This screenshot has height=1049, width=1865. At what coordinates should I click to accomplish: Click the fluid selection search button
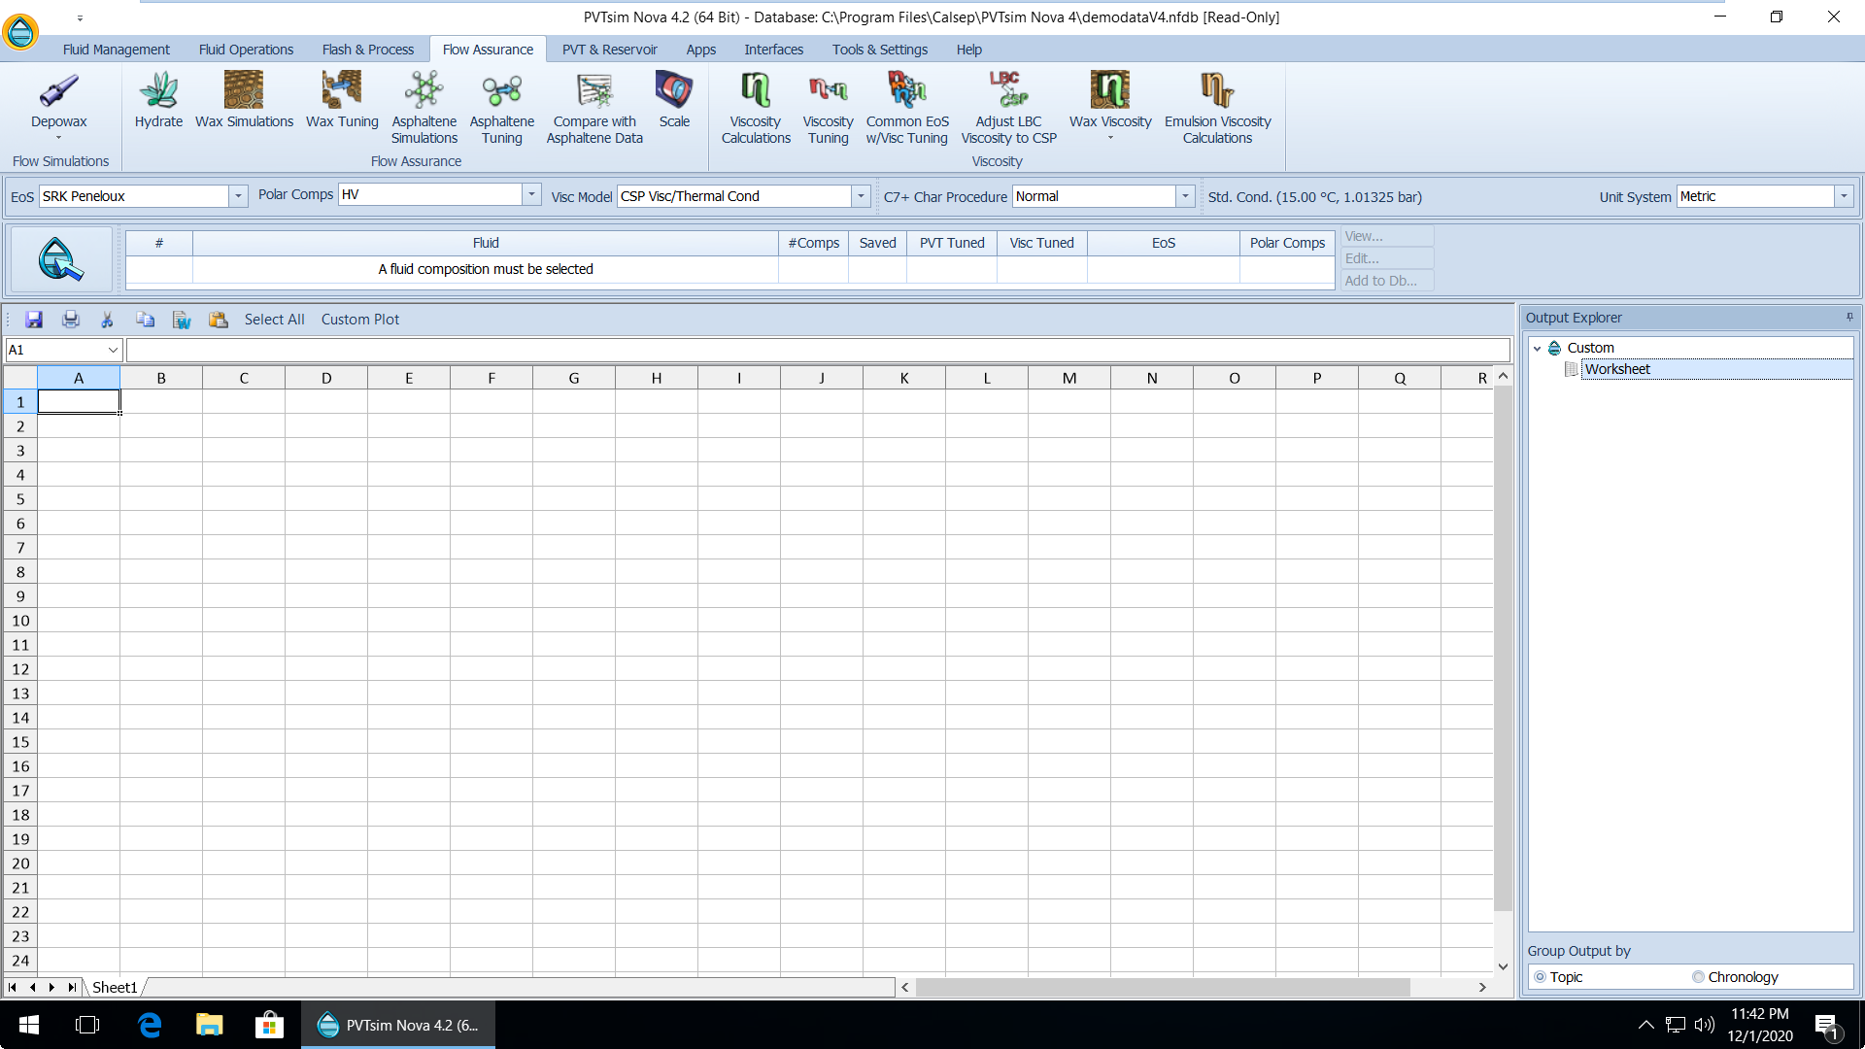61,259
